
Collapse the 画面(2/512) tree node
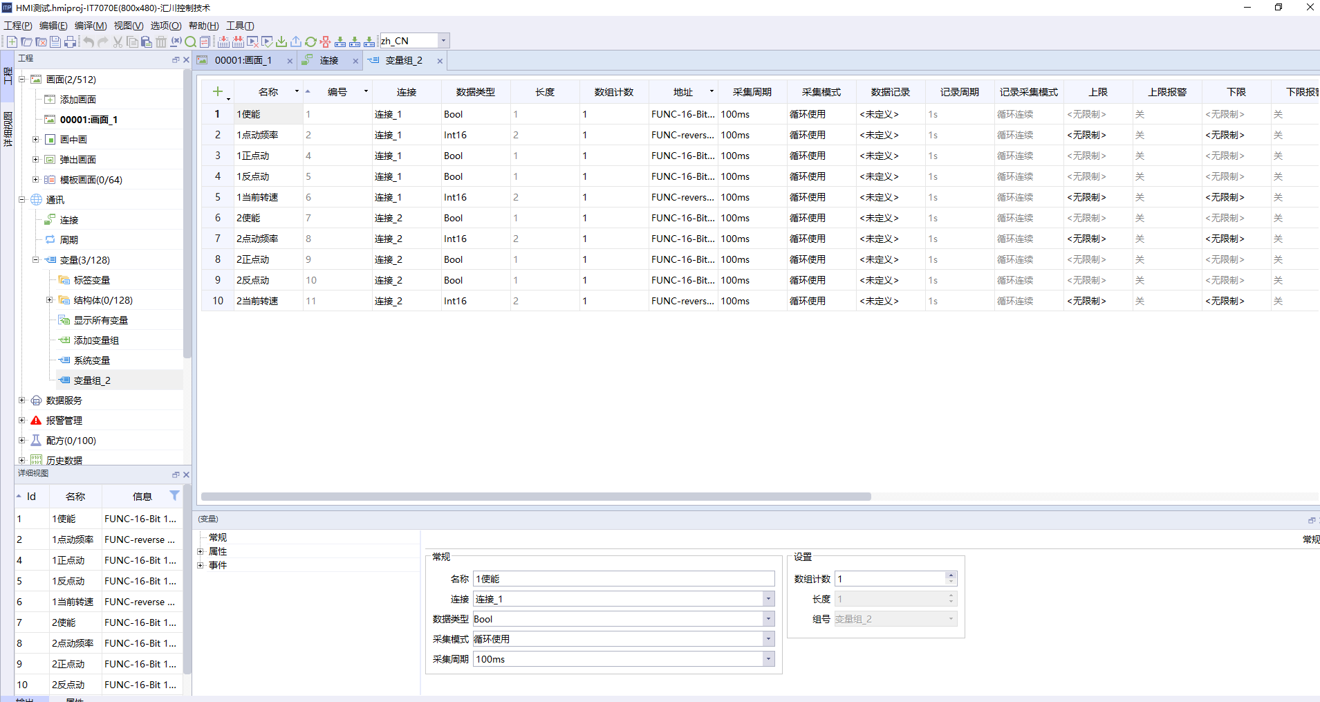click(21, 80)
